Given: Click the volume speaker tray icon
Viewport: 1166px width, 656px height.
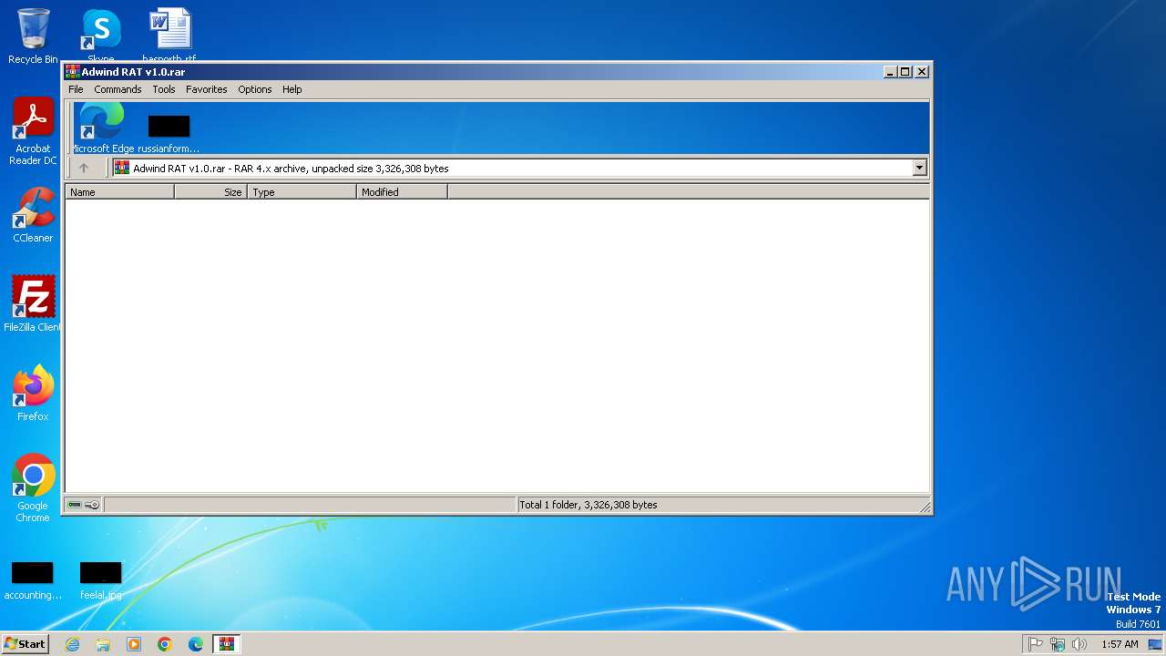Looking at the screenshot, I should (x=1079, y=644).
